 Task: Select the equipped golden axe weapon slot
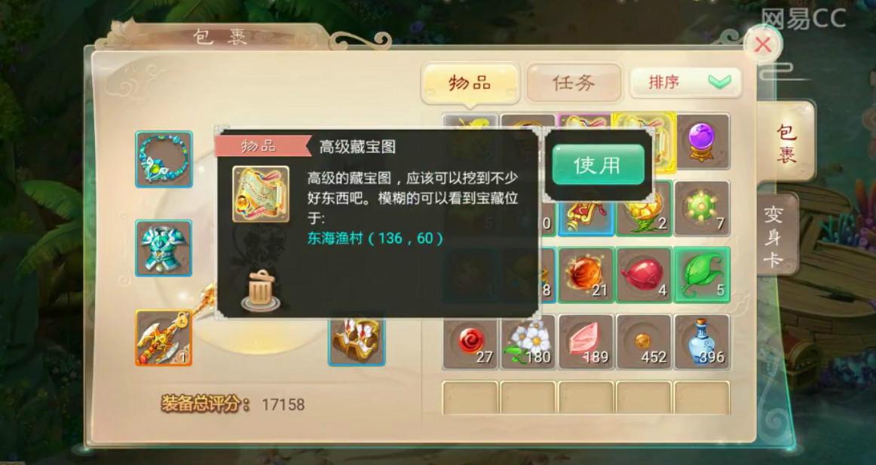(164, 338)
